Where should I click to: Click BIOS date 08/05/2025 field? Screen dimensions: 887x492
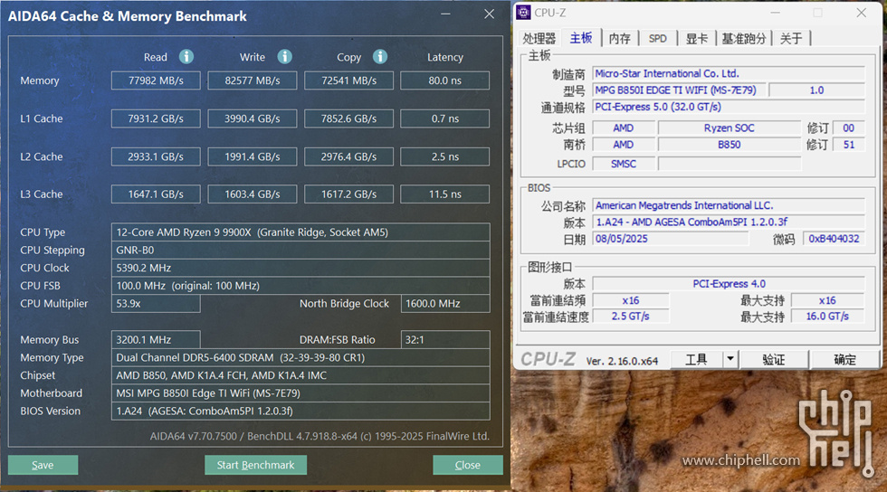(671, 239)
